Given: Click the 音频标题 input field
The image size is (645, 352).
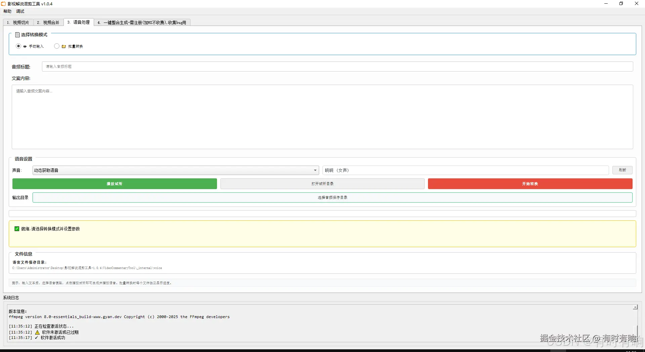Looking at the screenshot, I should click(x=337, y=67).
